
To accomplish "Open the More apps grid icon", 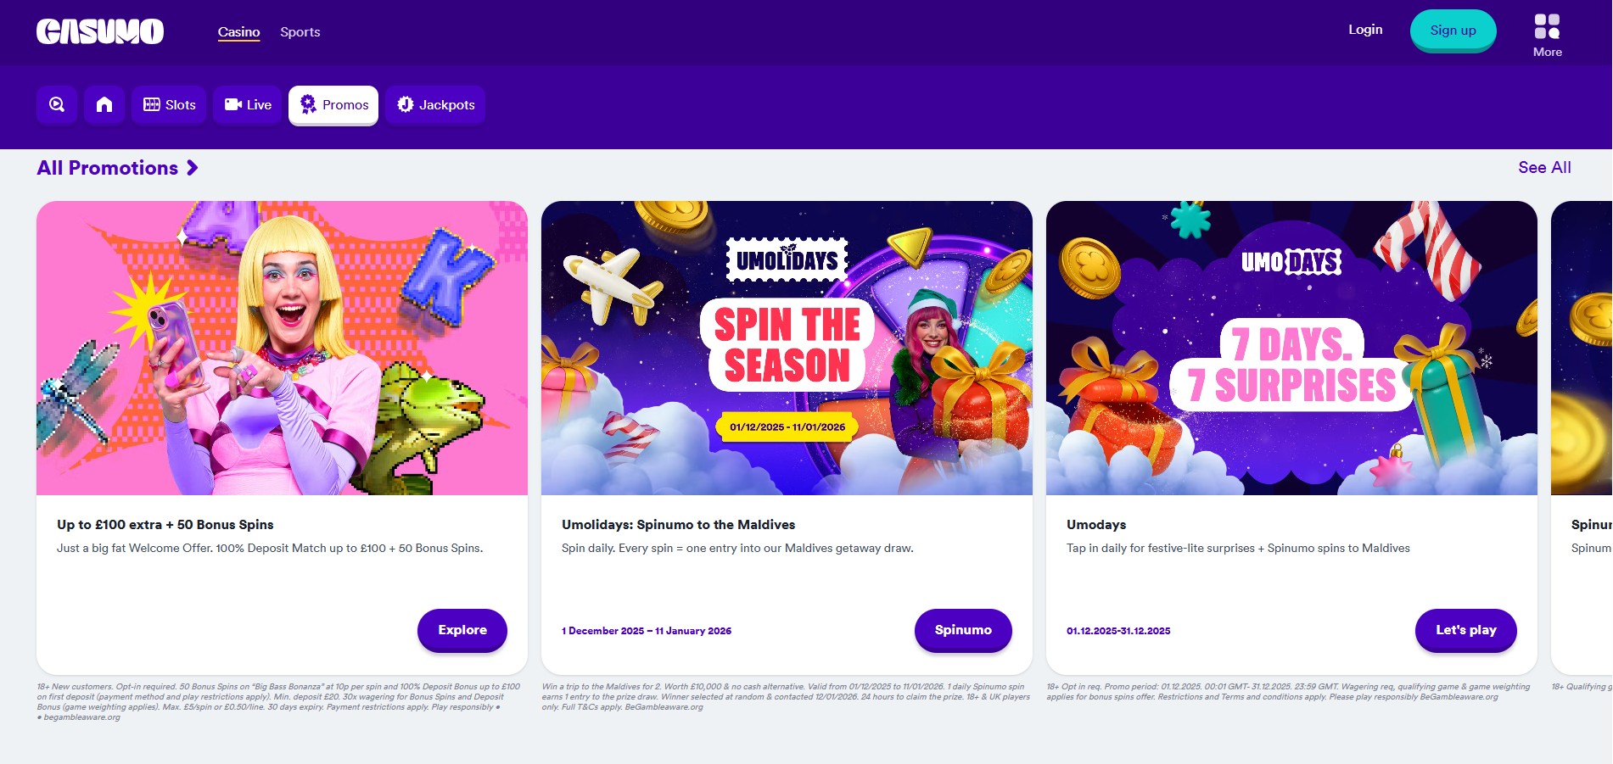I will (1547, 27).
